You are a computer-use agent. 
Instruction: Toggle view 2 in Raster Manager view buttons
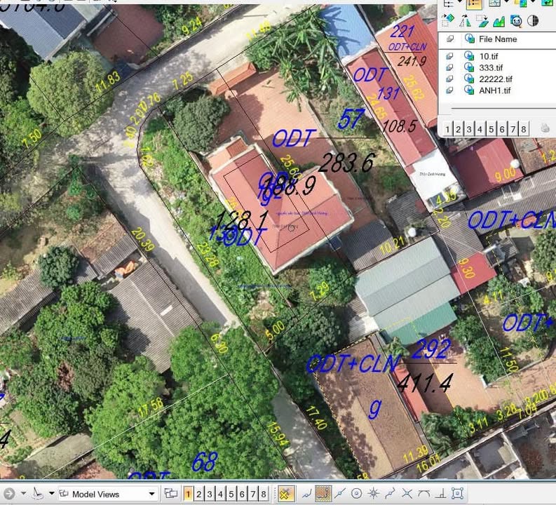tap(459, 129)
